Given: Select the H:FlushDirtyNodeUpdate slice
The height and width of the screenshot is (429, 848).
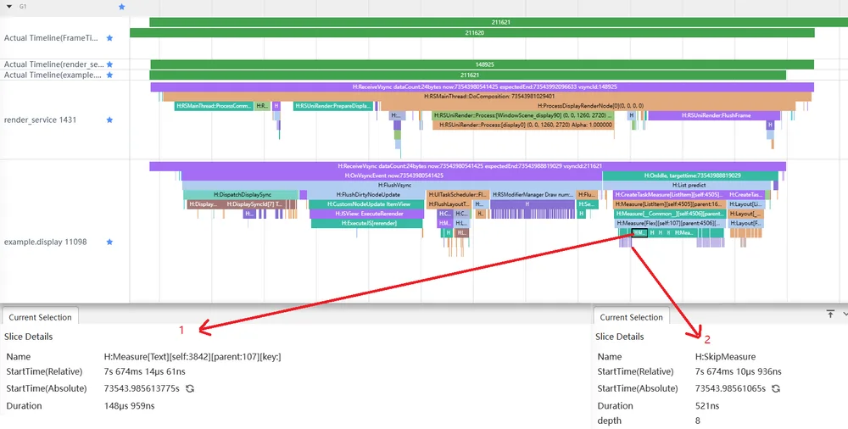Looking at the screenshot, I should pyautogui.click(x=368, y=194).
